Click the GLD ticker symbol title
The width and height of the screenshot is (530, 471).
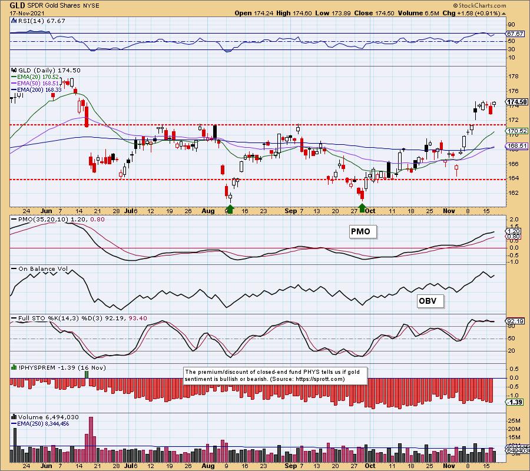point(17,5)
